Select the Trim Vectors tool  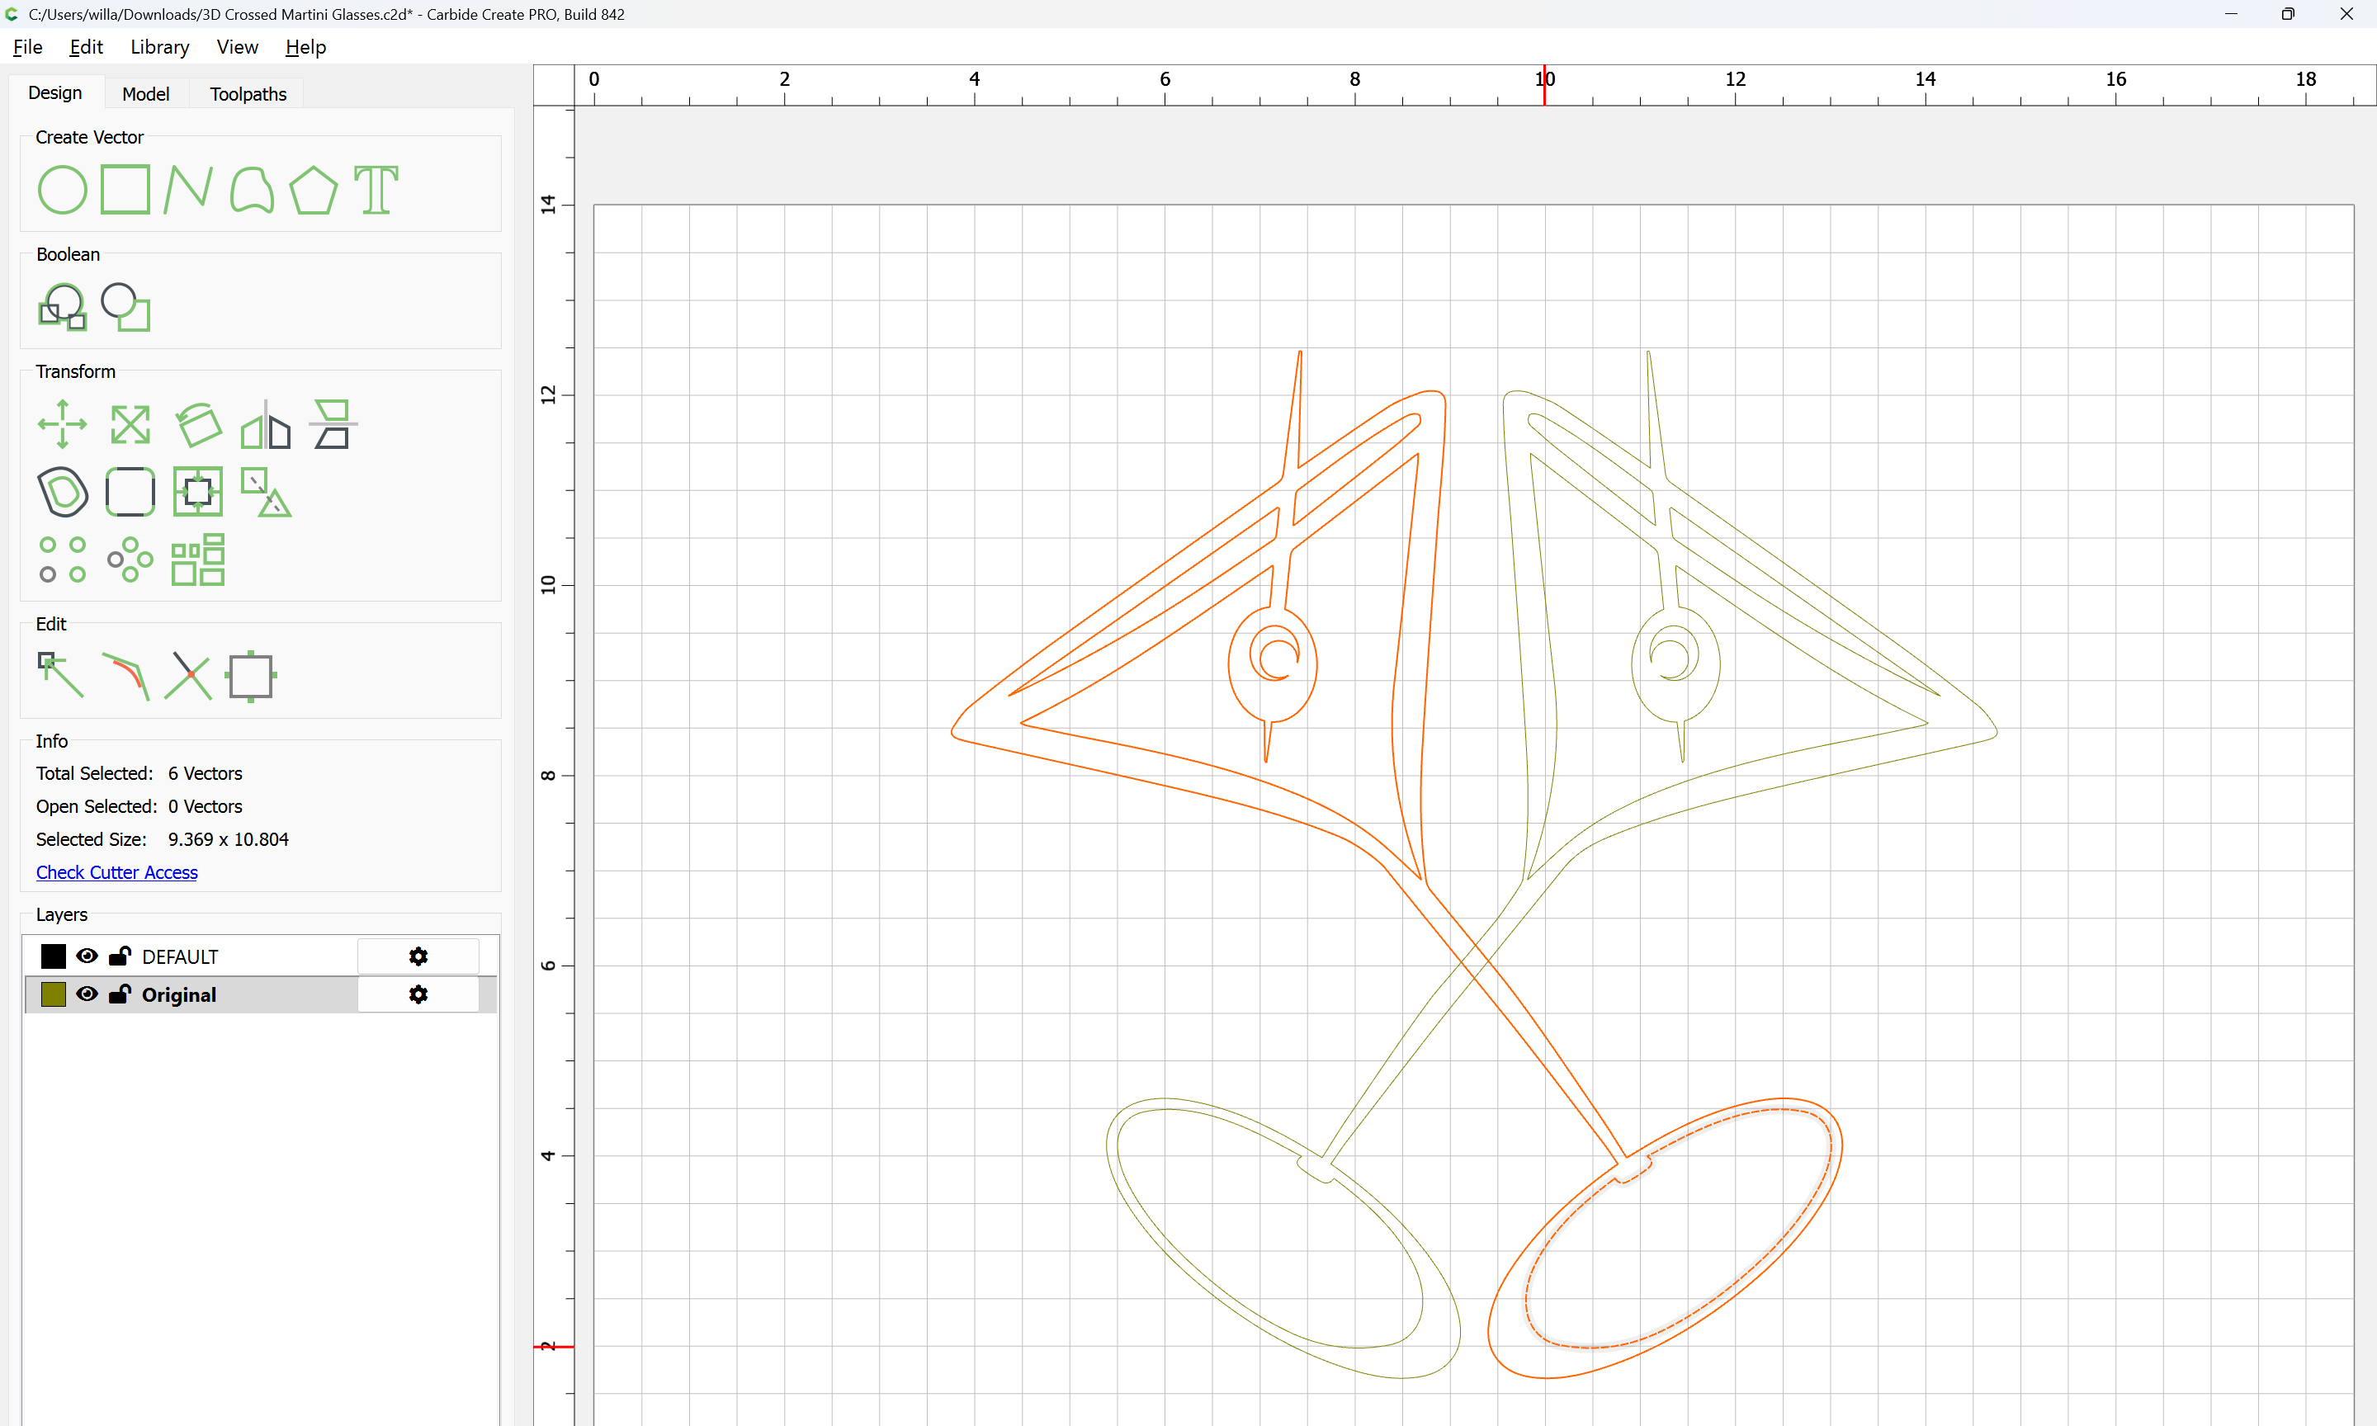(x=188, y=674)
